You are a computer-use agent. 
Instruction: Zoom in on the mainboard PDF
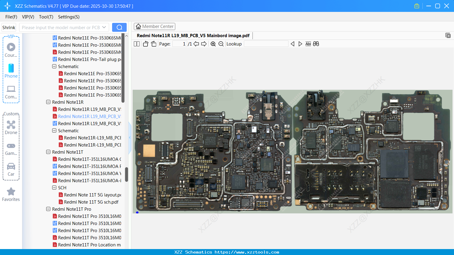pos(213,44)
